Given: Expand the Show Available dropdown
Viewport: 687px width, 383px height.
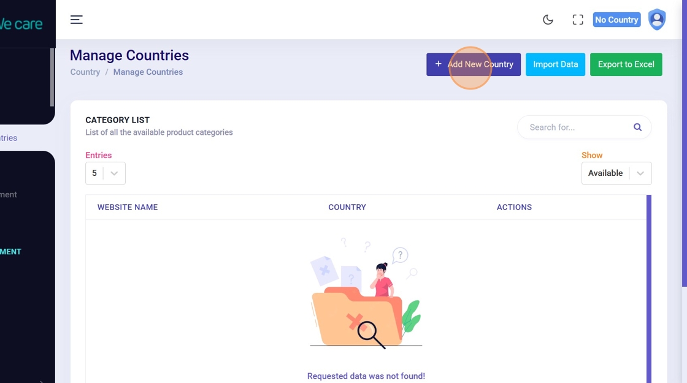Looking at the screenshot, I should 616,173.
